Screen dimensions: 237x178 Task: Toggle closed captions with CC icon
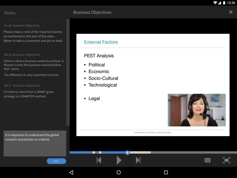[x=207, y=160]
